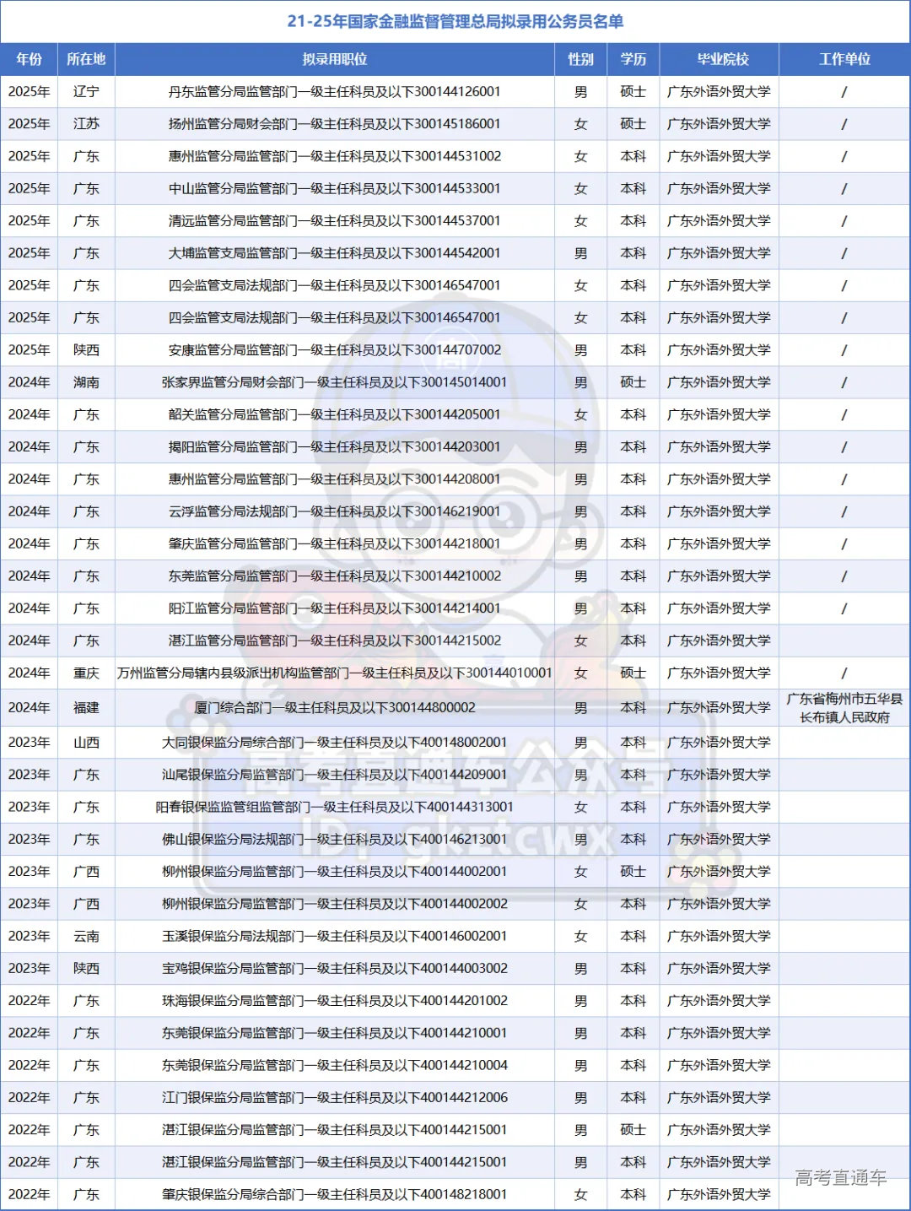Click the 宝鸡银保监分局 position cell
Screen dimensions: 911x1211
(x=334, y=968)
